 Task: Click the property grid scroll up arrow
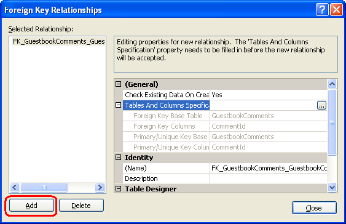click(x=332, y=84)
